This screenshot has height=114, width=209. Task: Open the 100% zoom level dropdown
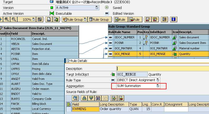pos(34,19)
